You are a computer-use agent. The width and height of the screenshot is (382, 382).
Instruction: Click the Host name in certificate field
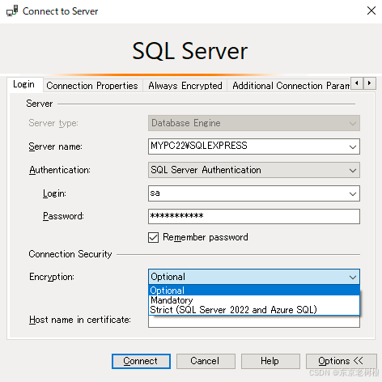pos(254,321)
